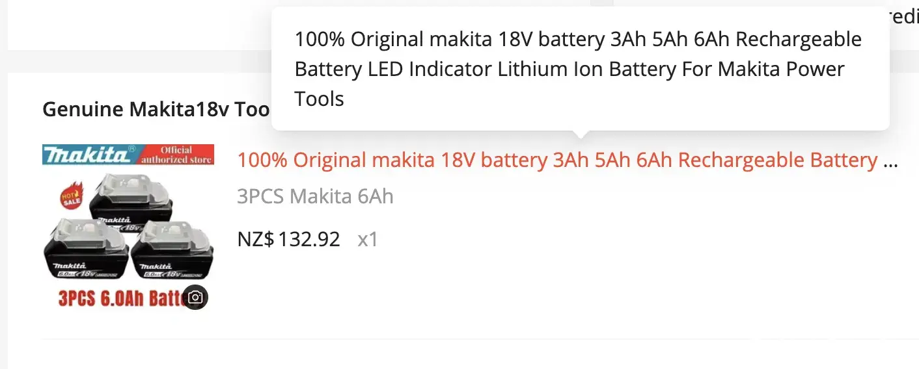Click the cut-off text at top right
The height and width of the screenshot is (369, 919).
[x=903, y=18]
